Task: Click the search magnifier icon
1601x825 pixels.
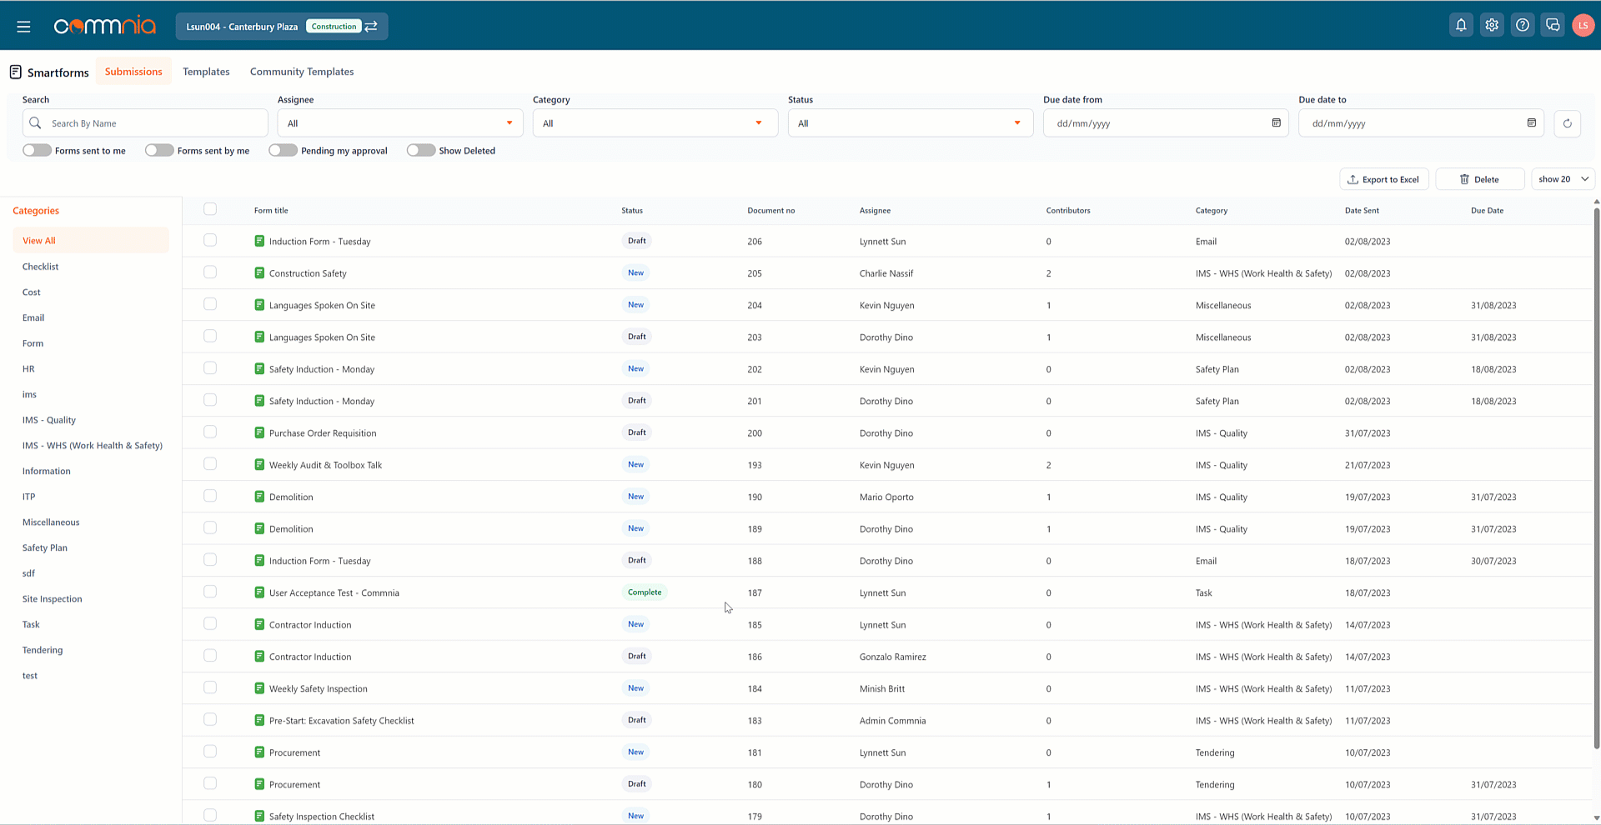Action: (x=35, y=123)
